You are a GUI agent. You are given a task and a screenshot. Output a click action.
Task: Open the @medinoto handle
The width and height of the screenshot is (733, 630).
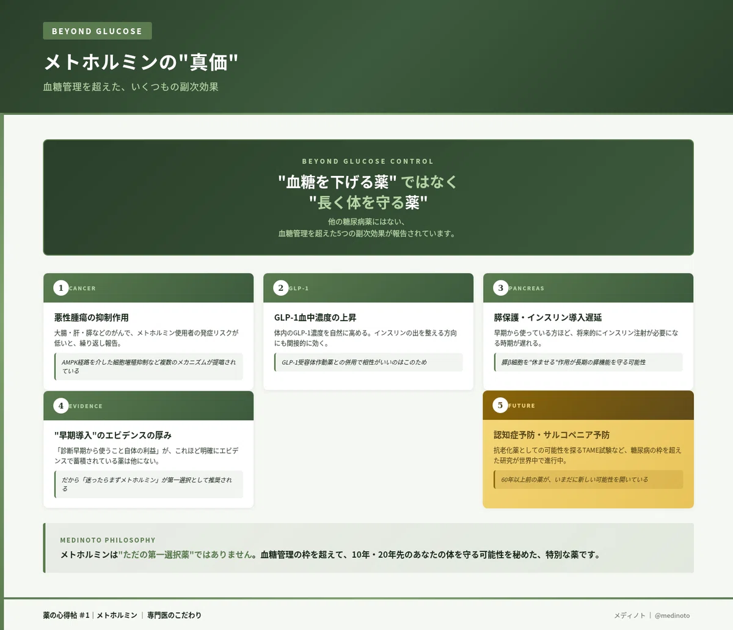click(672, 615)
